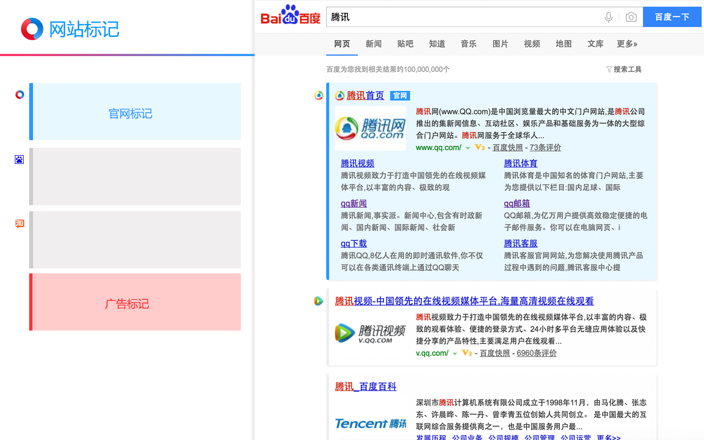The width and height of the screenshot is (704, 440).
Task: Open the 腾讯首页 result link
Action: pos(365,96)
